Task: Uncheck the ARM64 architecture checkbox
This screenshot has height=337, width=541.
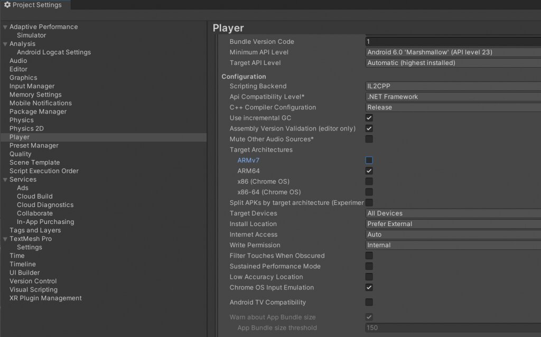Action: [369, 171]
